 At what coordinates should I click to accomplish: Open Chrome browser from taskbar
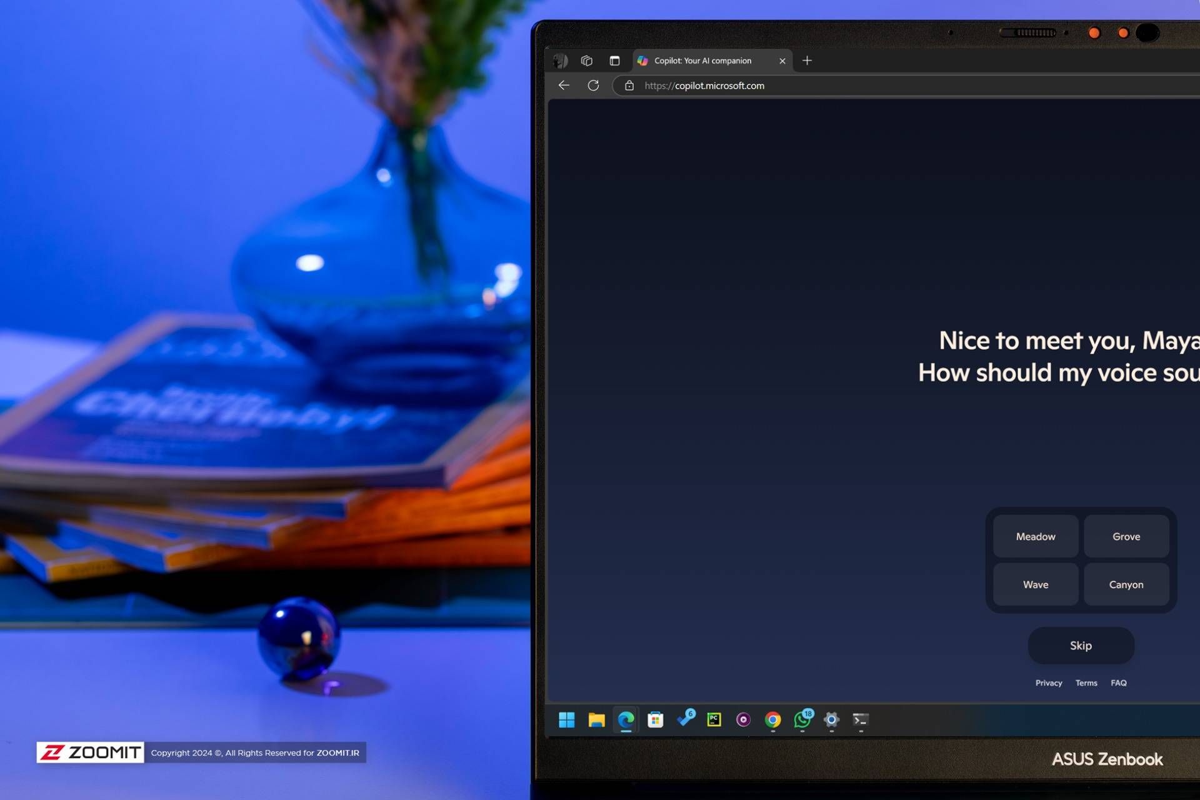pyautogui.click(x=771, y=719)
